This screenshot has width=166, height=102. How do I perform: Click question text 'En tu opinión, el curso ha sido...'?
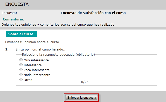tap(41, 49)
